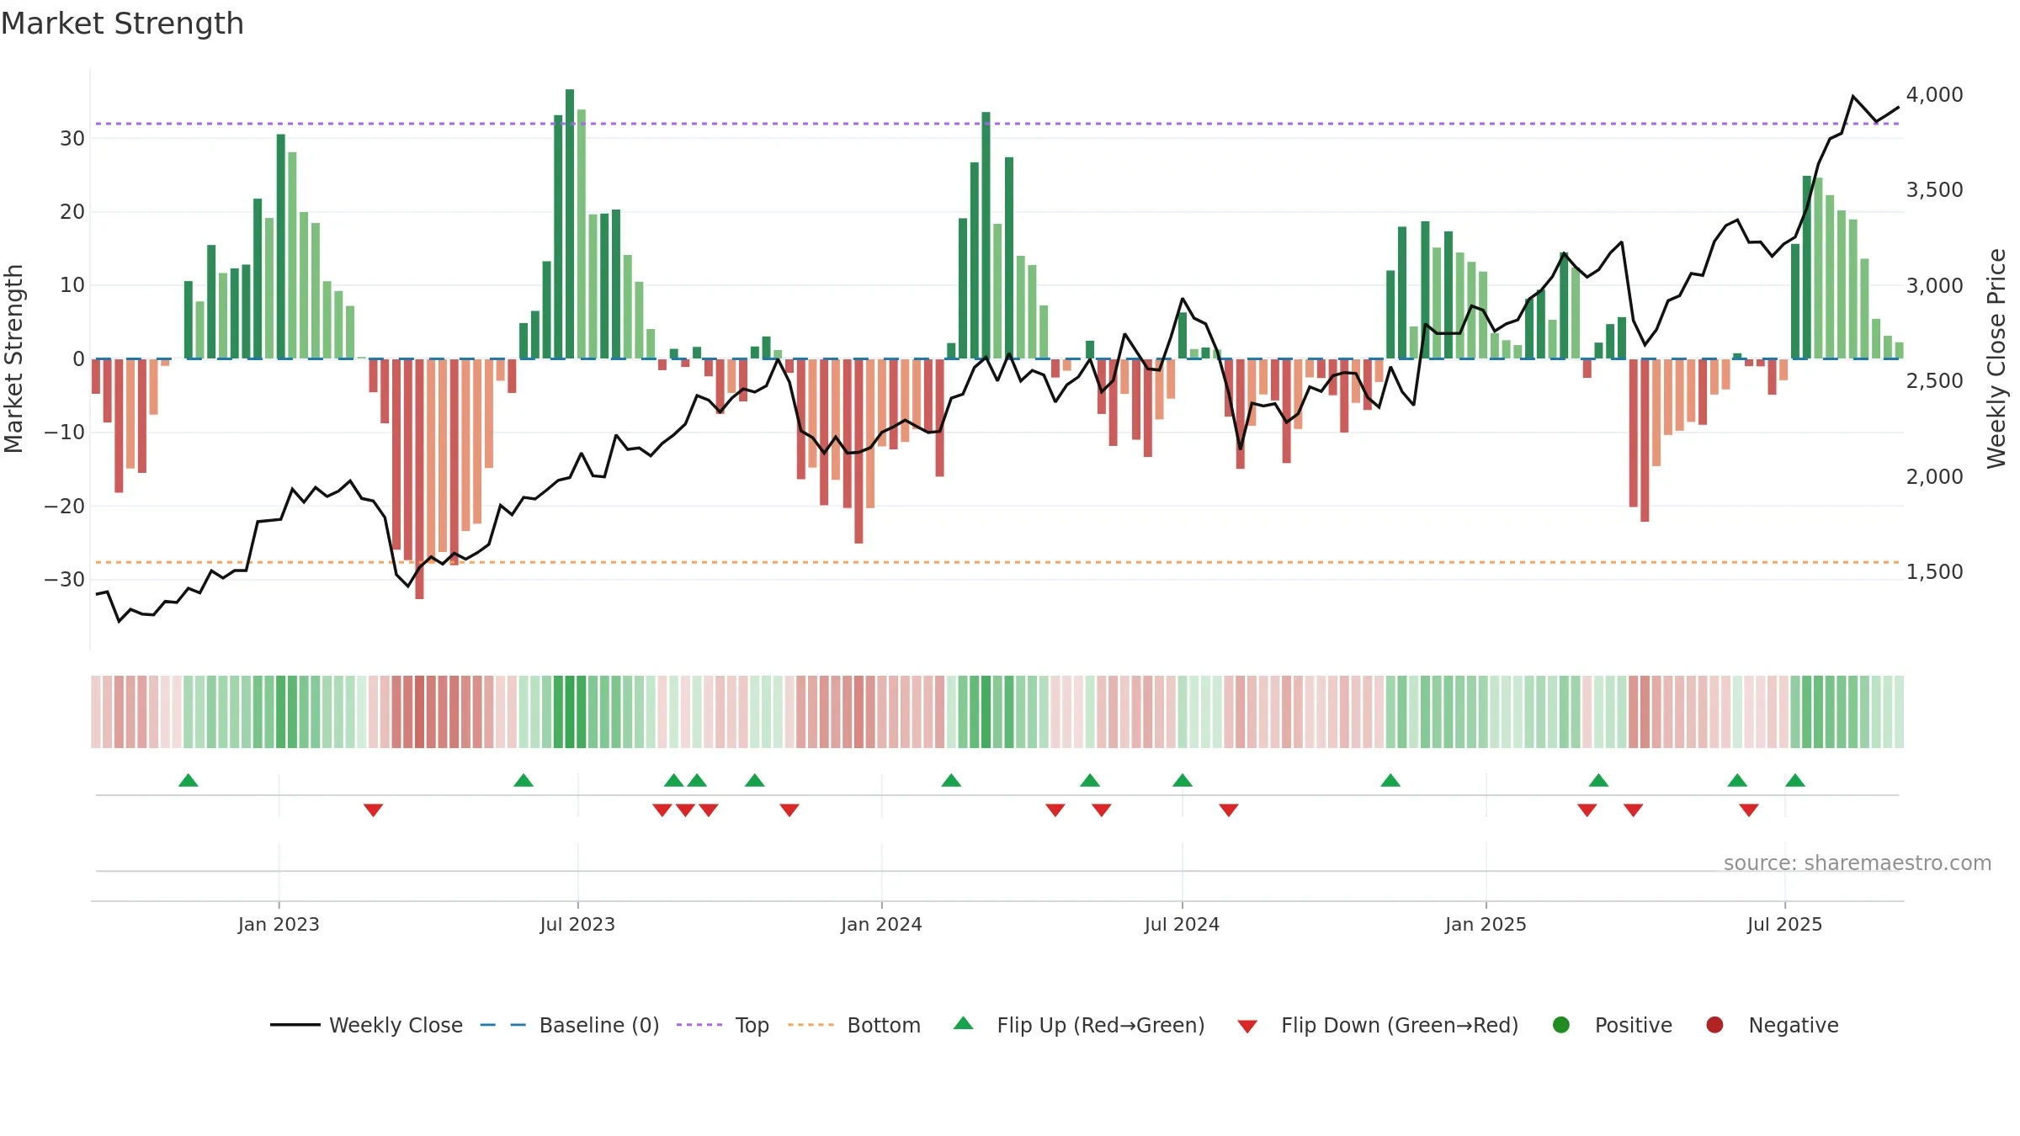The height and width of the screenshot is (1136, 2020).
Task: Click the 2,500 price tick label
Action: click(x=1934, y=381)
